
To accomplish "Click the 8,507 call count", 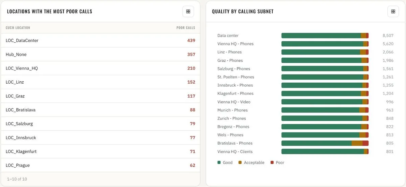I will point(388,36).
